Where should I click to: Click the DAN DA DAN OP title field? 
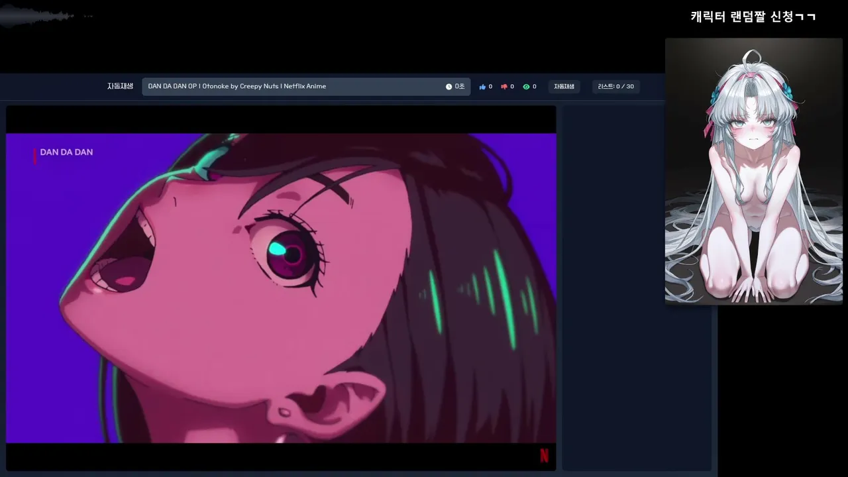(306, 87)
